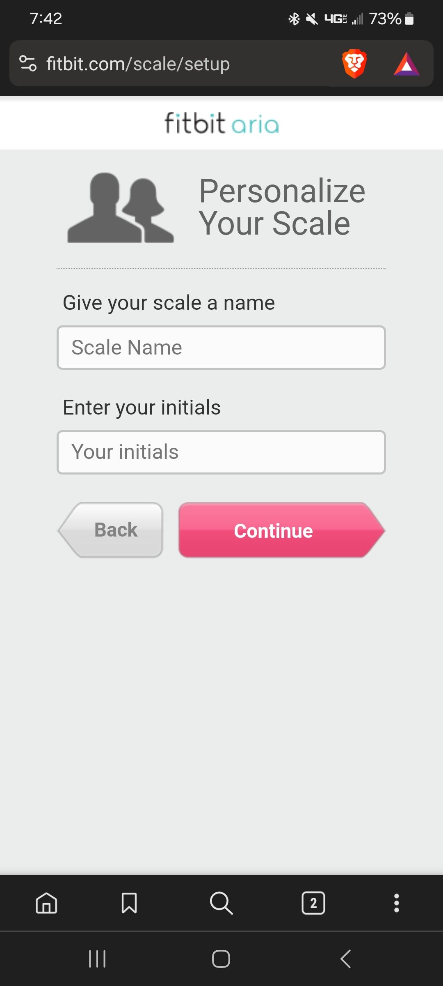
Task: Tap the battery 73% status indicator
Action: click(391, 19)
